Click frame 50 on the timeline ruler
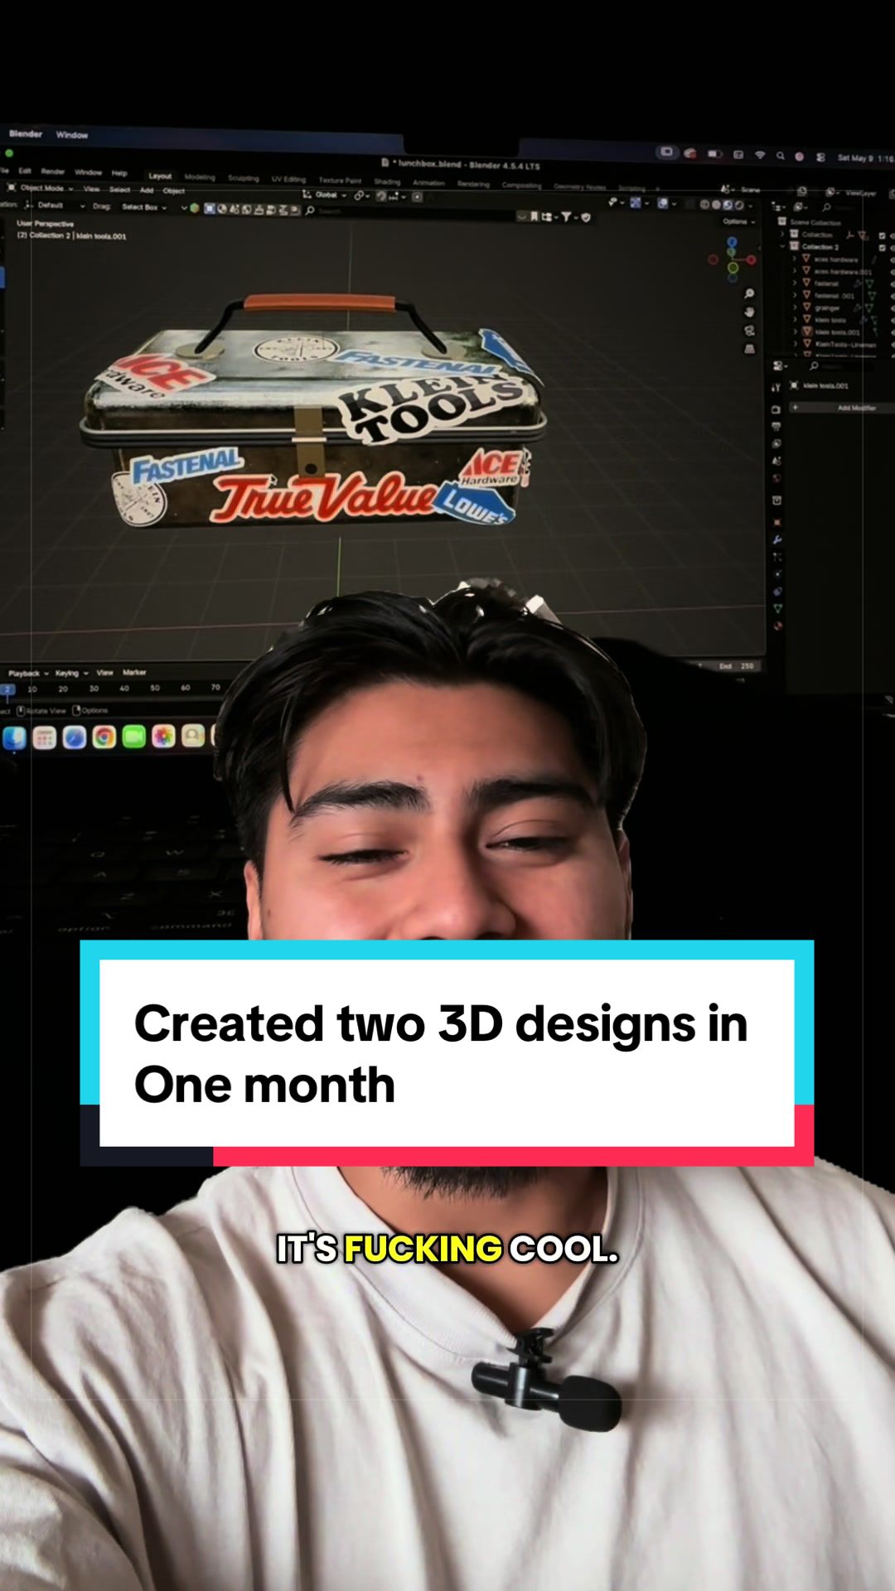The image size is (895, 1591). click(x=155, y=688)
